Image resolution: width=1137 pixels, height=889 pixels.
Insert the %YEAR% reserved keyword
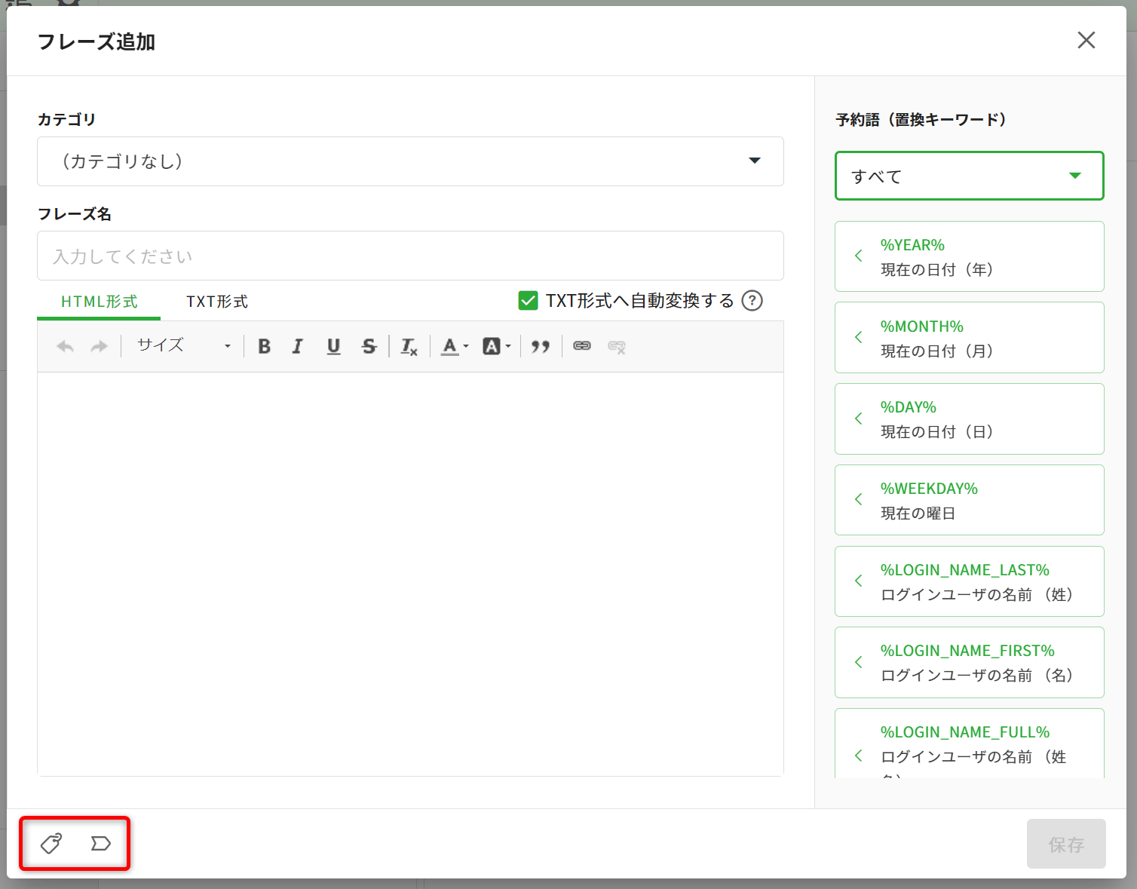click(969, 256)
